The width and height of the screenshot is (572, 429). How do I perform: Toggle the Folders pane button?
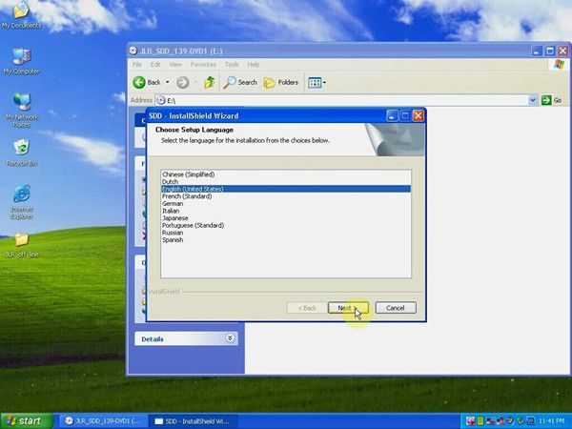280,82
